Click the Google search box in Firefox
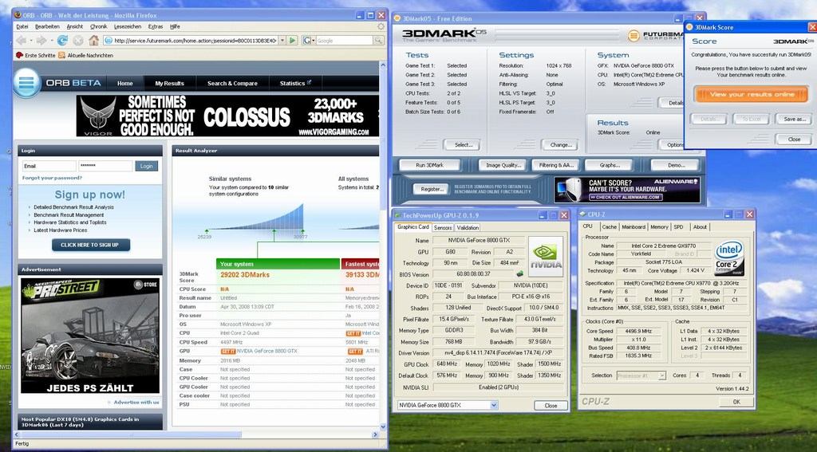817x452 pixels. point(344,40)
